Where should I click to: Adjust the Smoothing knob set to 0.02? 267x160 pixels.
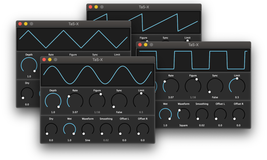(x=106, y=129)
